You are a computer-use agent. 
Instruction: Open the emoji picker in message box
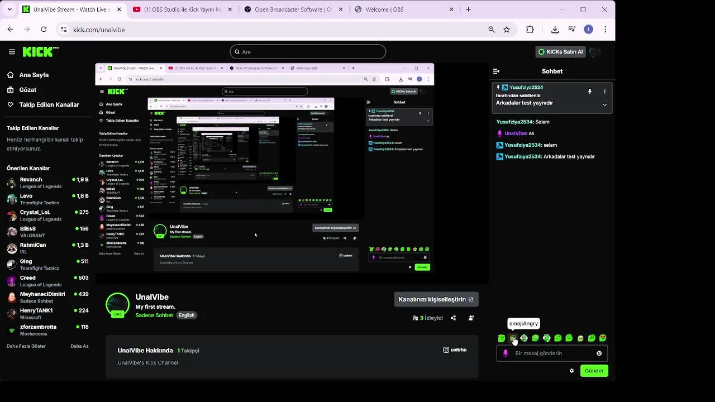599,353
